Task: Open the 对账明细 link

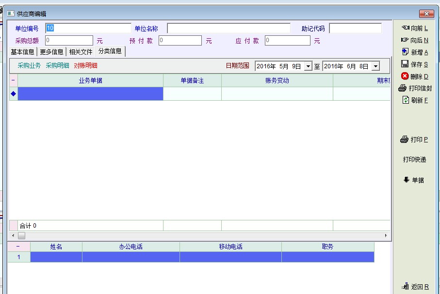Action: click(85, 66)
